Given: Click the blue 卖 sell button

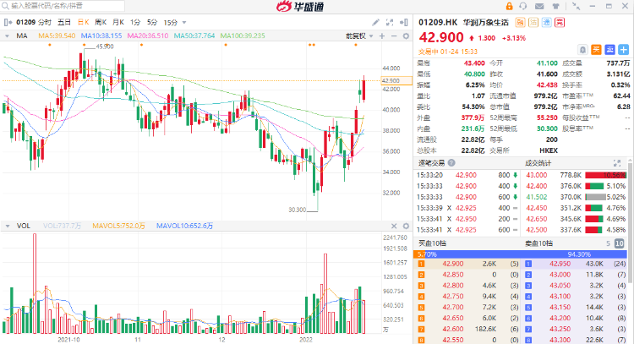Looking at the screenshot, I should pos(609,50).
